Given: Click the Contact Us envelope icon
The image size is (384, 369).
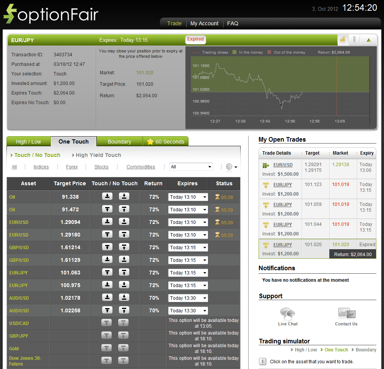Looking at the screenshot, I should [x=346, y=313].
